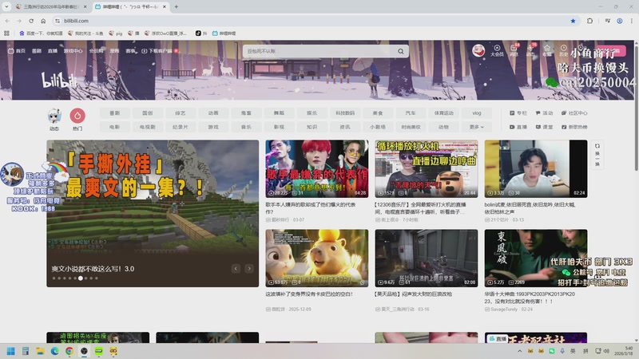Image resolution: width=639 pixels, height=359 pixels.
Task: Expand the 更多 category dropdown
Action: (x=476, y=127)
